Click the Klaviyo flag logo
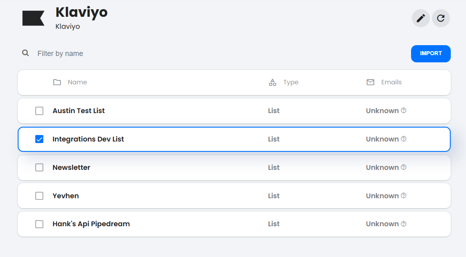 [33, 18]
